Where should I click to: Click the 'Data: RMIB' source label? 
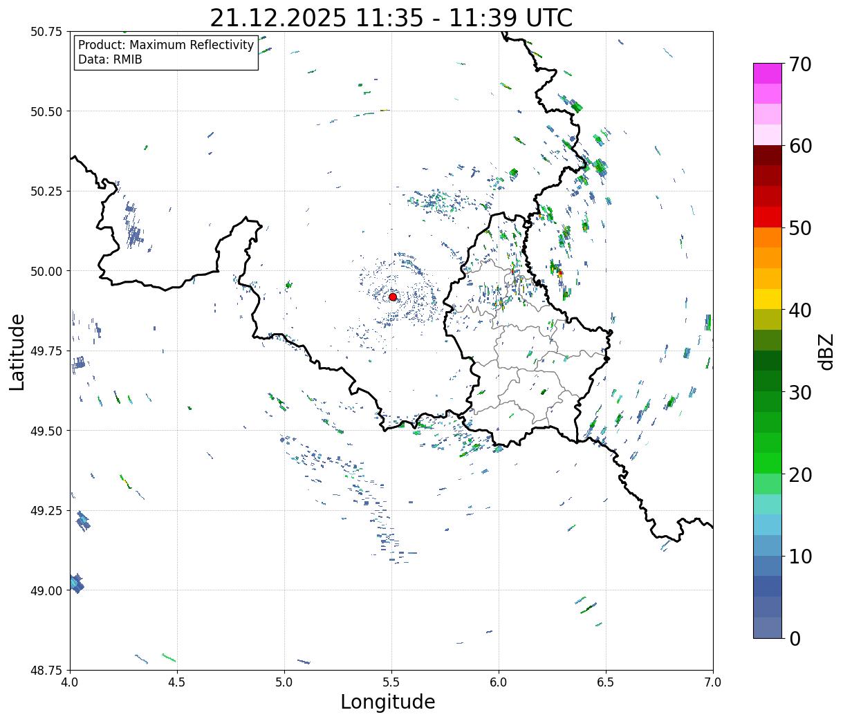click(x=110, y=60)
